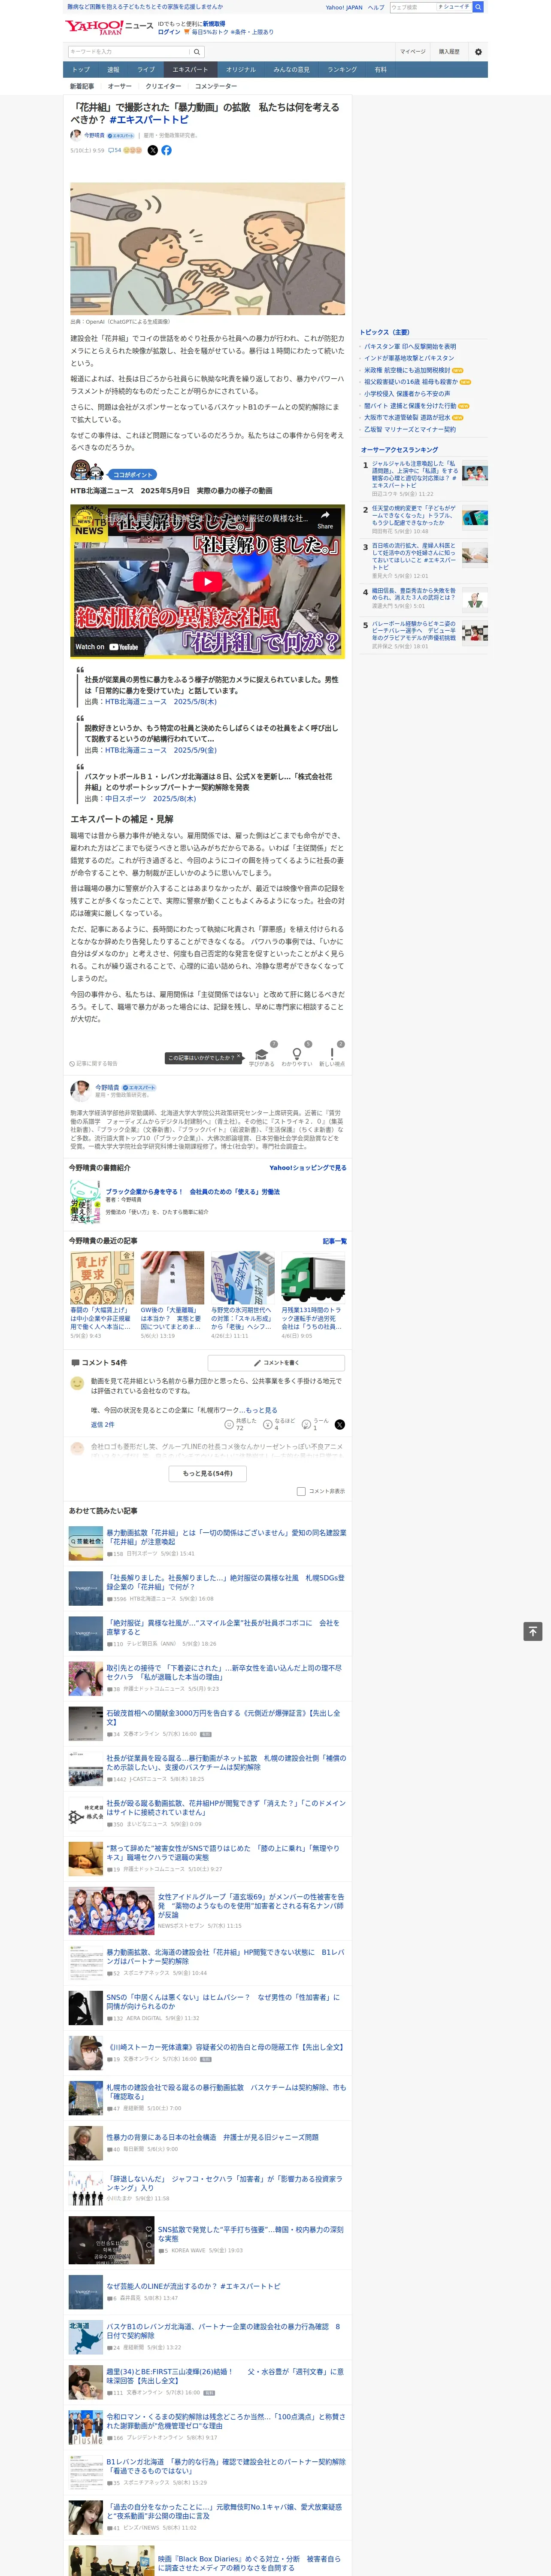
Task: Open settings with the gear icon
Action: [478, 52]
